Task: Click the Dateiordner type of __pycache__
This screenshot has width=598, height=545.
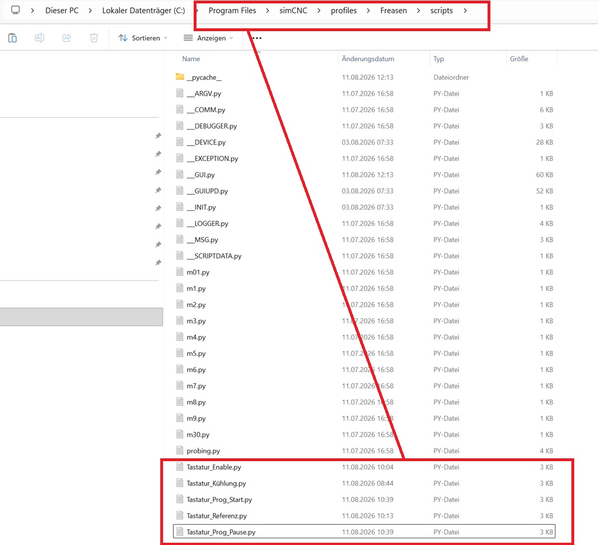Action: click(451, 77)
